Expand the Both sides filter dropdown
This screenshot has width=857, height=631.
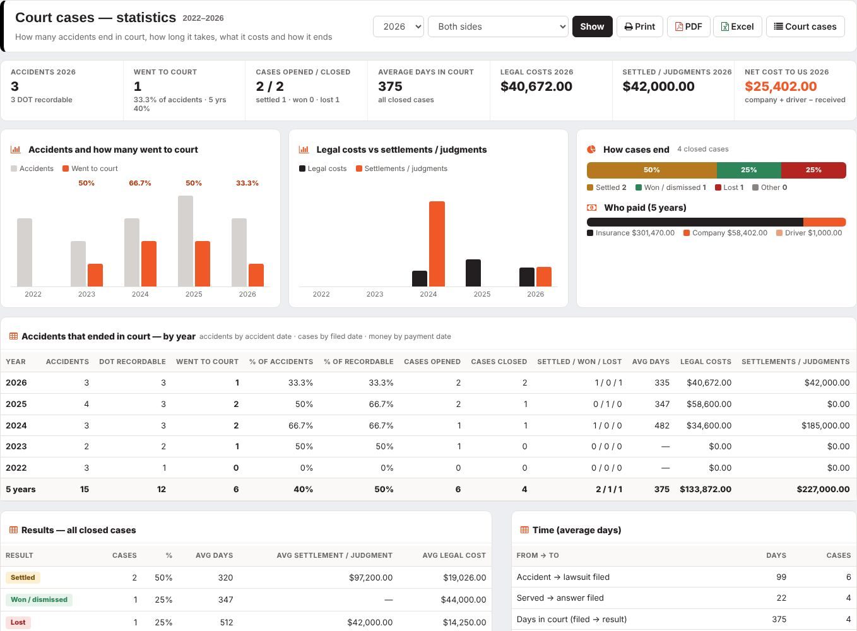(x=498, y=27)
